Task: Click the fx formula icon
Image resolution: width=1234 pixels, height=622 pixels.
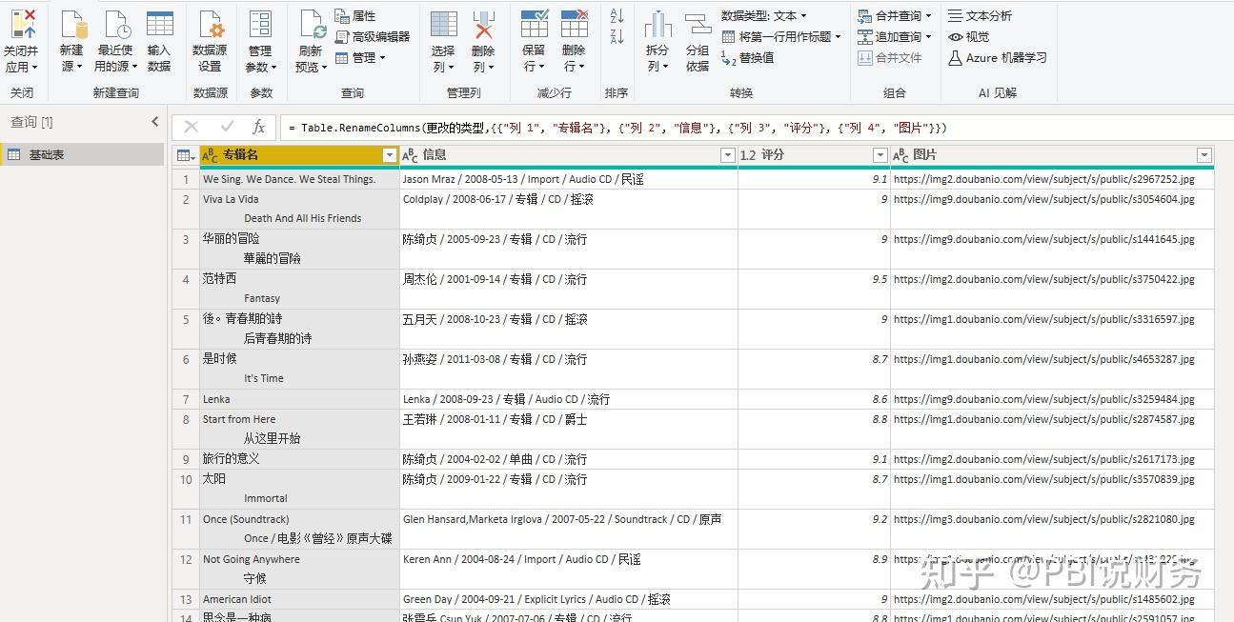Action: pos(258,127)
